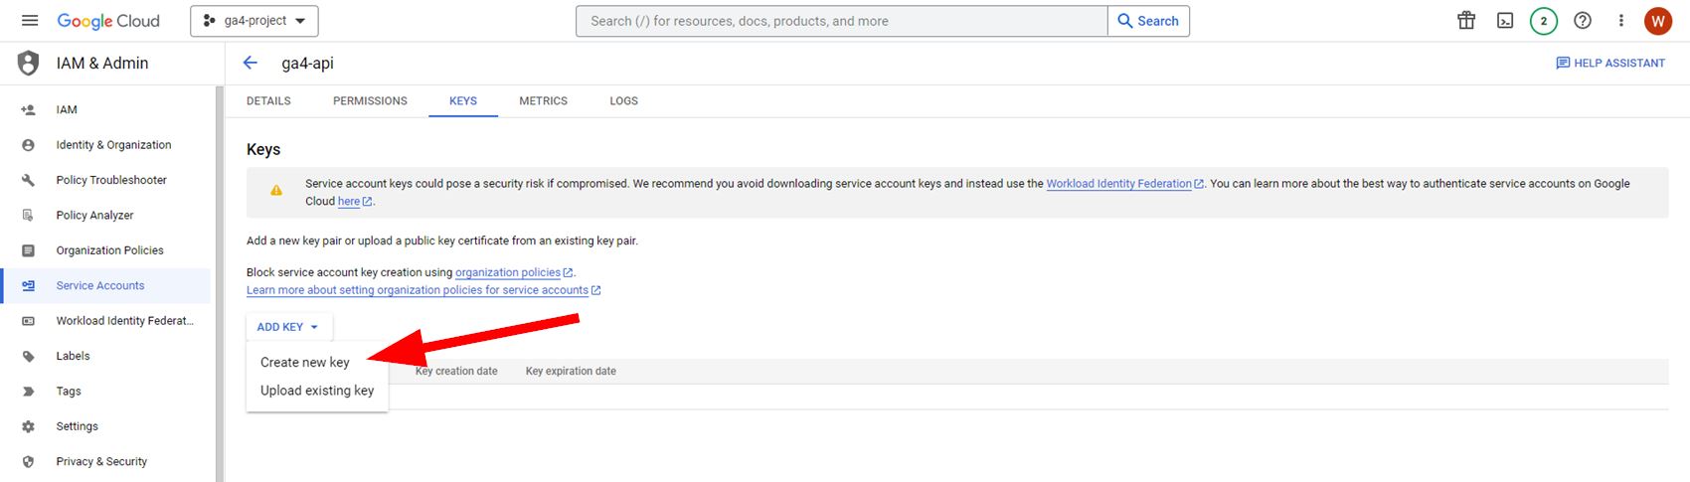The image size is (1690, 482).
Task: Open the hamburger navigation menu
Action: (30, 21)
